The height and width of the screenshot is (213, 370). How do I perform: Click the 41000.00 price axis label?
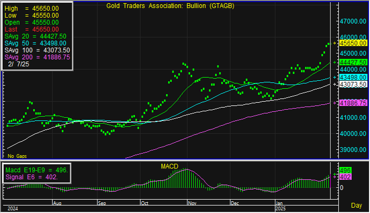click(x=353, y=118)
